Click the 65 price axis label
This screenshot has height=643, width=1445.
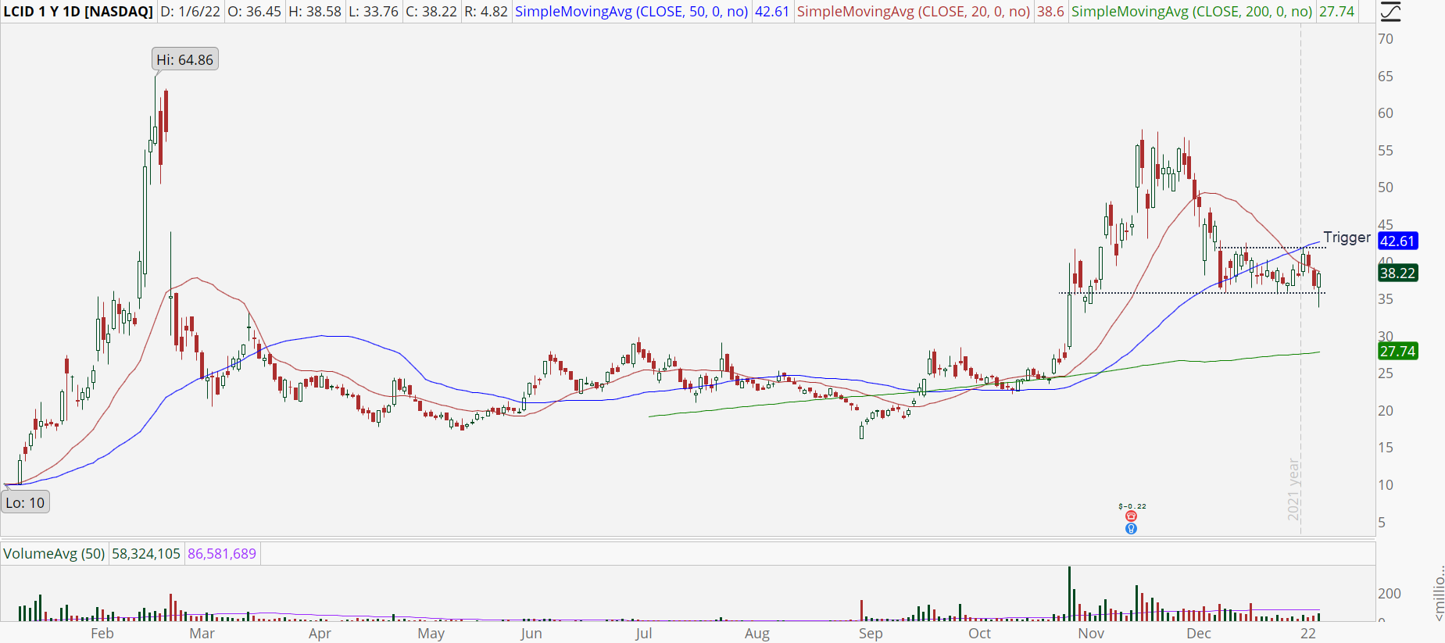tap(1386, 77)
